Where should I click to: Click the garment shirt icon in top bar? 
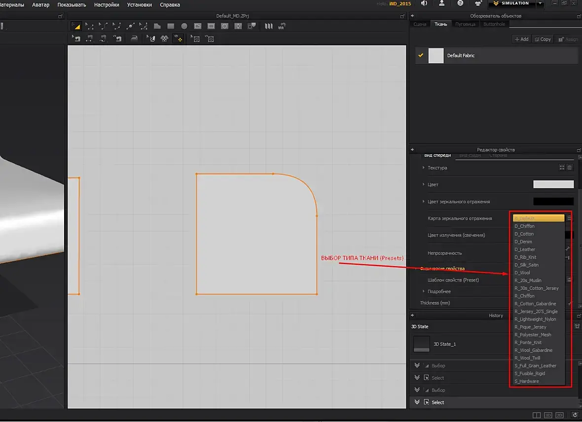pyautogui.click(x=477, y=3)
